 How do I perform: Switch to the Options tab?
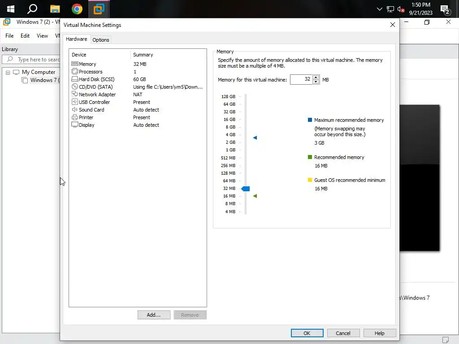tap(101, 40)
